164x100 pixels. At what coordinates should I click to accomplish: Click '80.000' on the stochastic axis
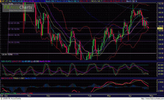[x=161, y=65]
